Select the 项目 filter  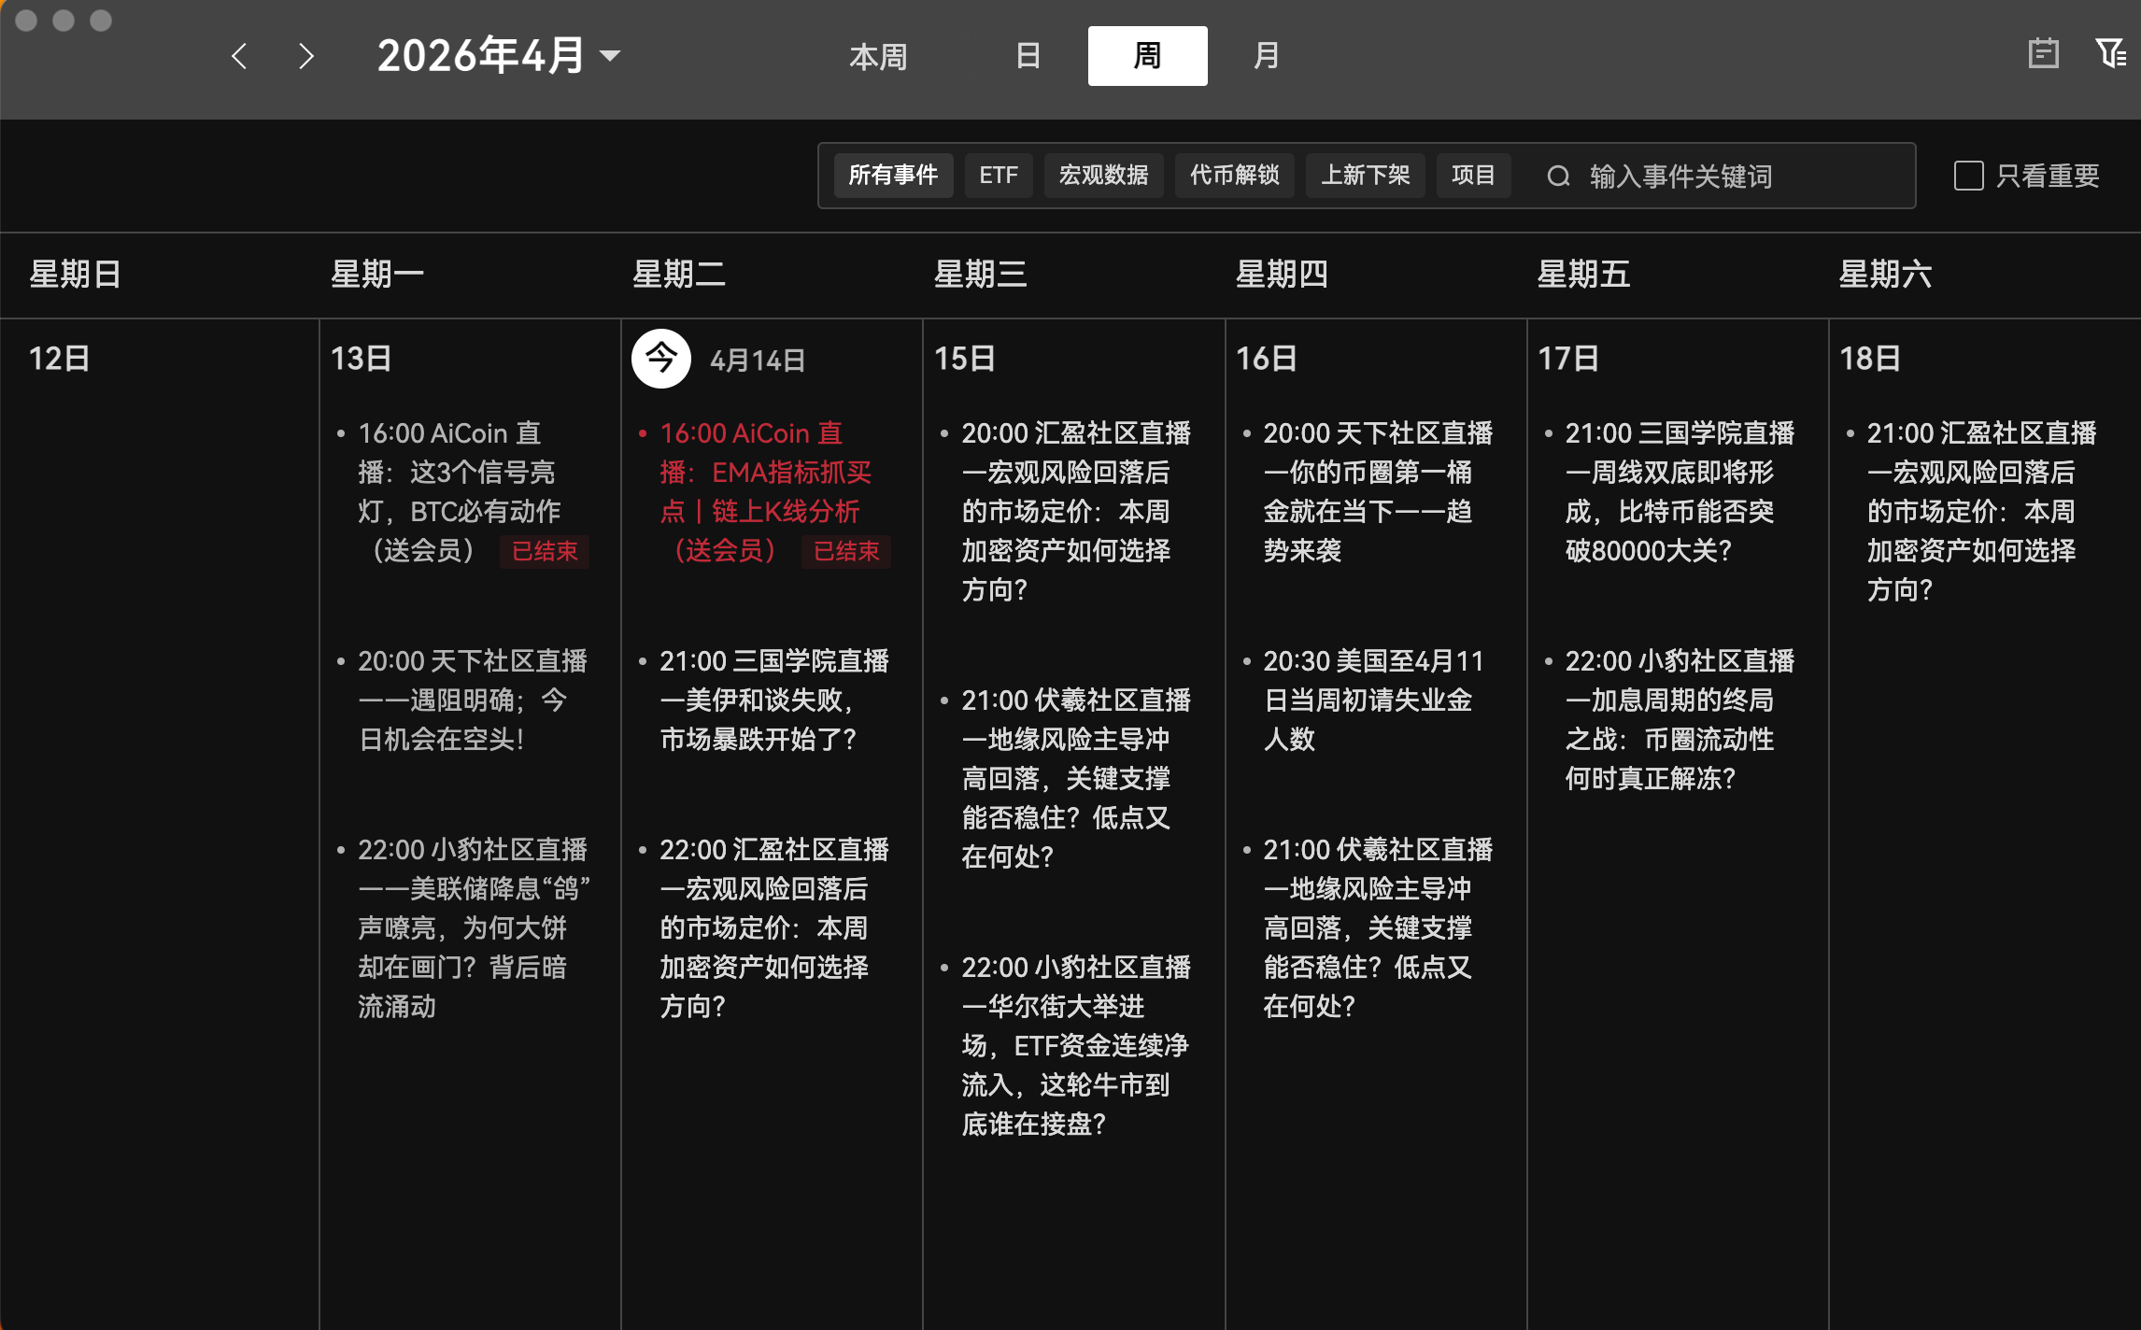pos(1473,175)
